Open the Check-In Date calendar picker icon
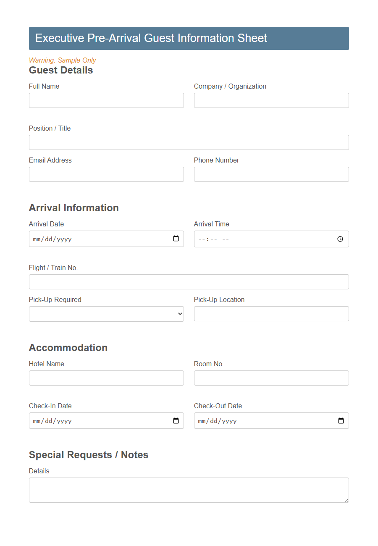 click(176, 420)
